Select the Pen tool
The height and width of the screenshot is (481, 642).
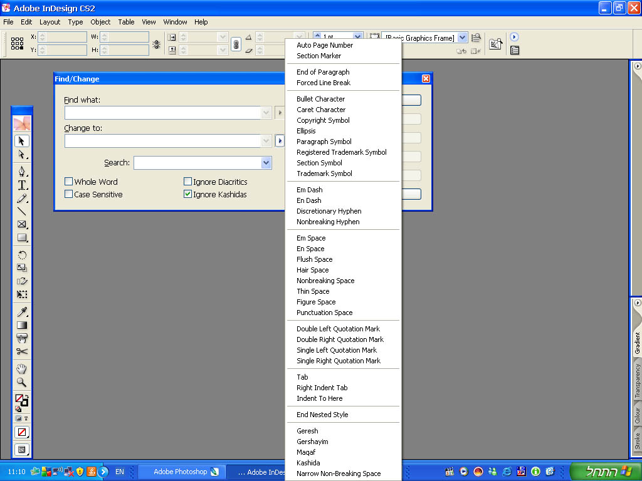22,171
